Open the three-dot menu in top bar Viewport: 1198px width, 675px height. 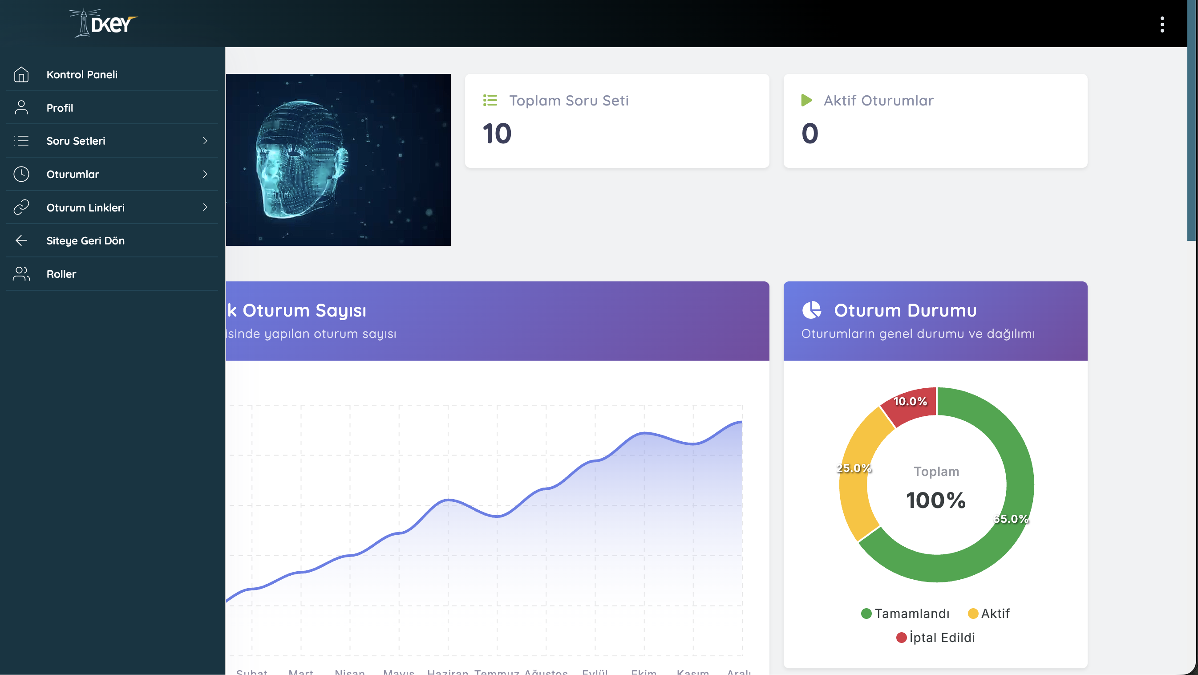(x=1162, y=24)
